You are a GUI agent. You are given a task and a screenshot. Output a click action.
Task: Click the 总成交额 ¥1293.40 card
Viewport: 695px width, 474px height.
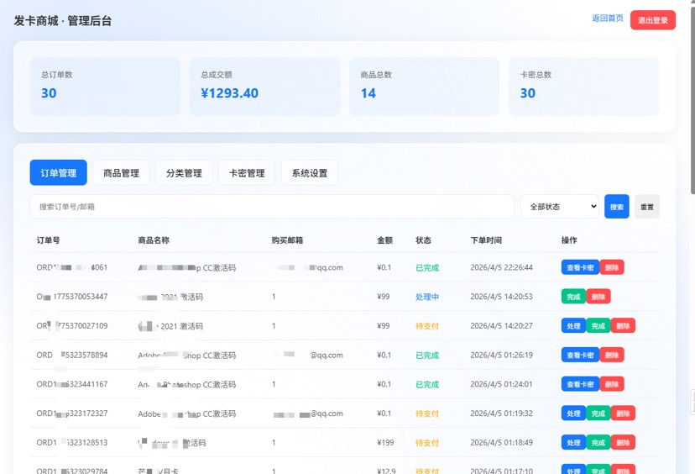(264, 86)
